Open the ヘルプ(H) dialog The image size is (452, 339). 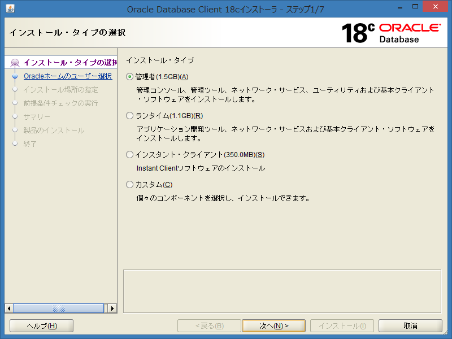41,325
